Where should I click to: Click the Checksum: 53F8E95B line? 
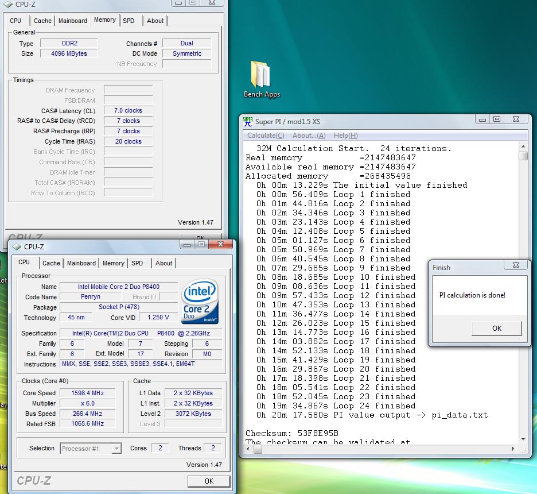point(292,433)
